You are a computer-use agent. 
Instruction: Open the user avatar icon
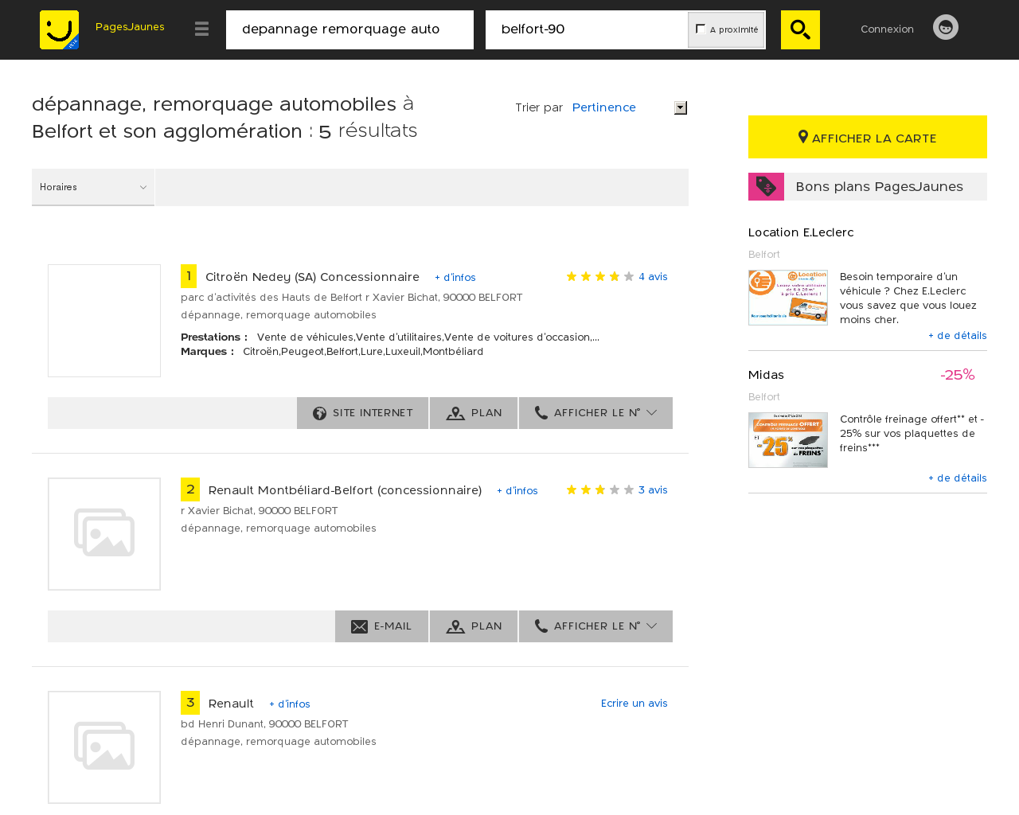[x=946, y=27]
